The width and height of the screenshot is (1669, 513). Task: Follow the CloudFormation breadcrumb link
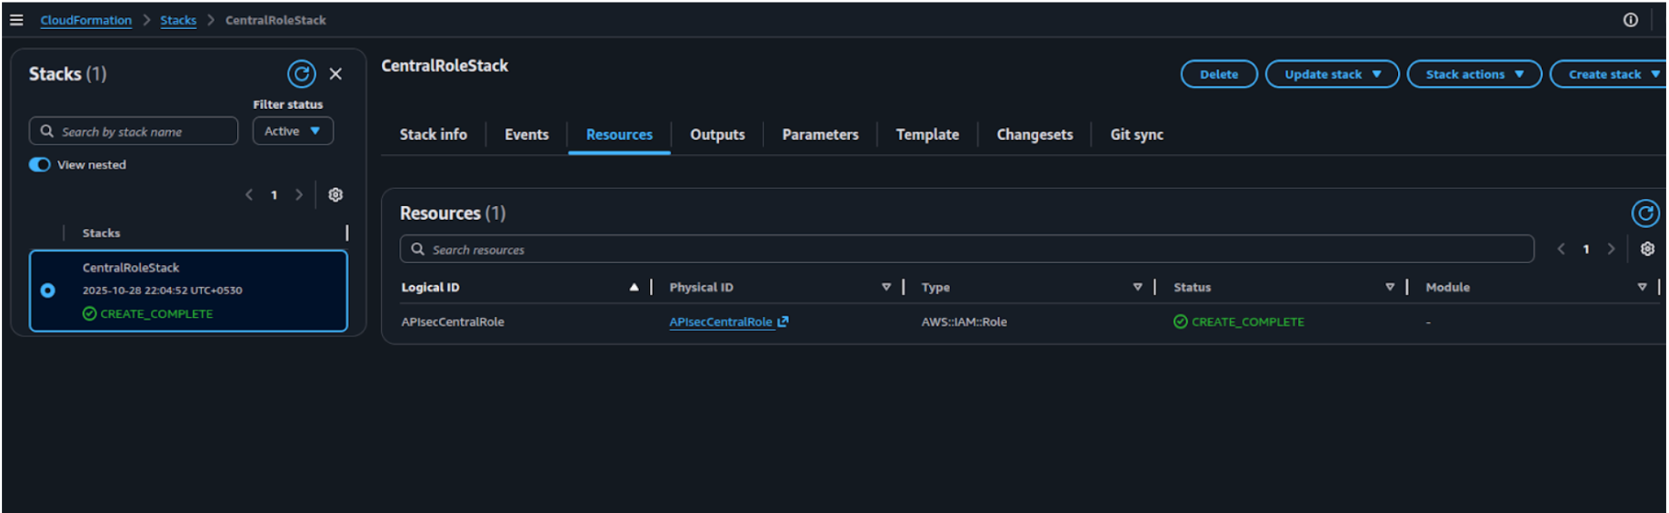coord(85,20)
